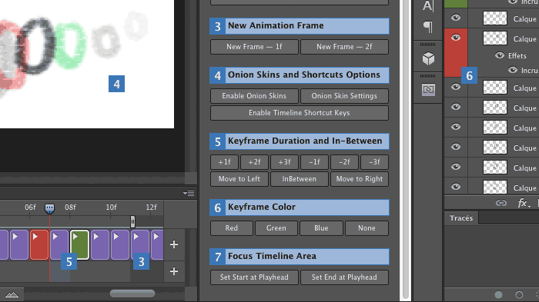Select the green clip in the timeline

tap(80, 244)
